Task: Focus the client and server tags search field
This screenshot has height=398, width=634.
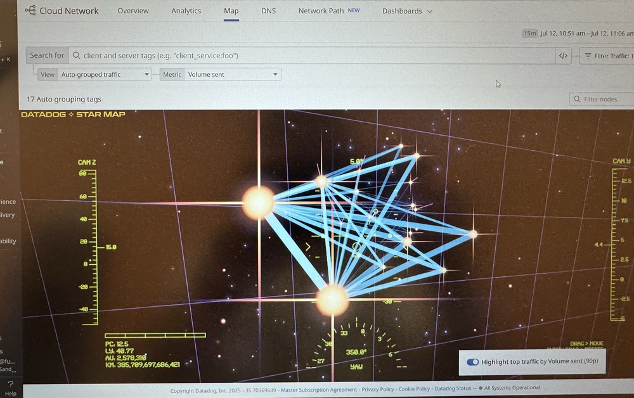Action: click(x=312, y=56)
